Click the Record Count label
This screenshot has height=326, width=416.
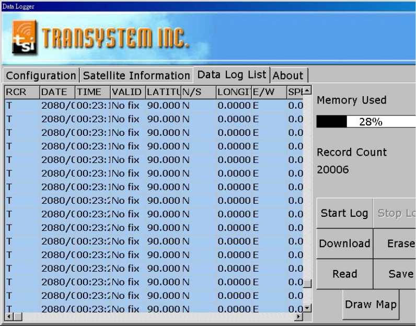tap(352, 152)
